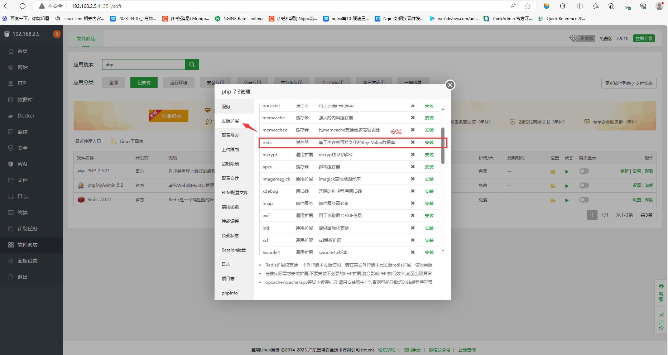Click redis extension status cross icon
The height and width of the screenshot is (355, 668).
pos(413,143)
